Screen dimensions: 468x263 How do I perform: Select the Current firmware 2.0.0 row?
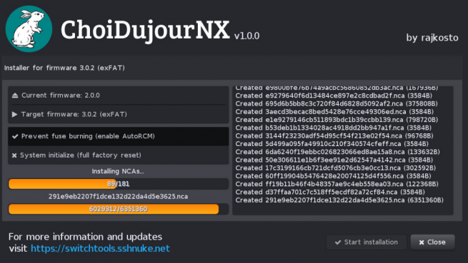(118, 96)
